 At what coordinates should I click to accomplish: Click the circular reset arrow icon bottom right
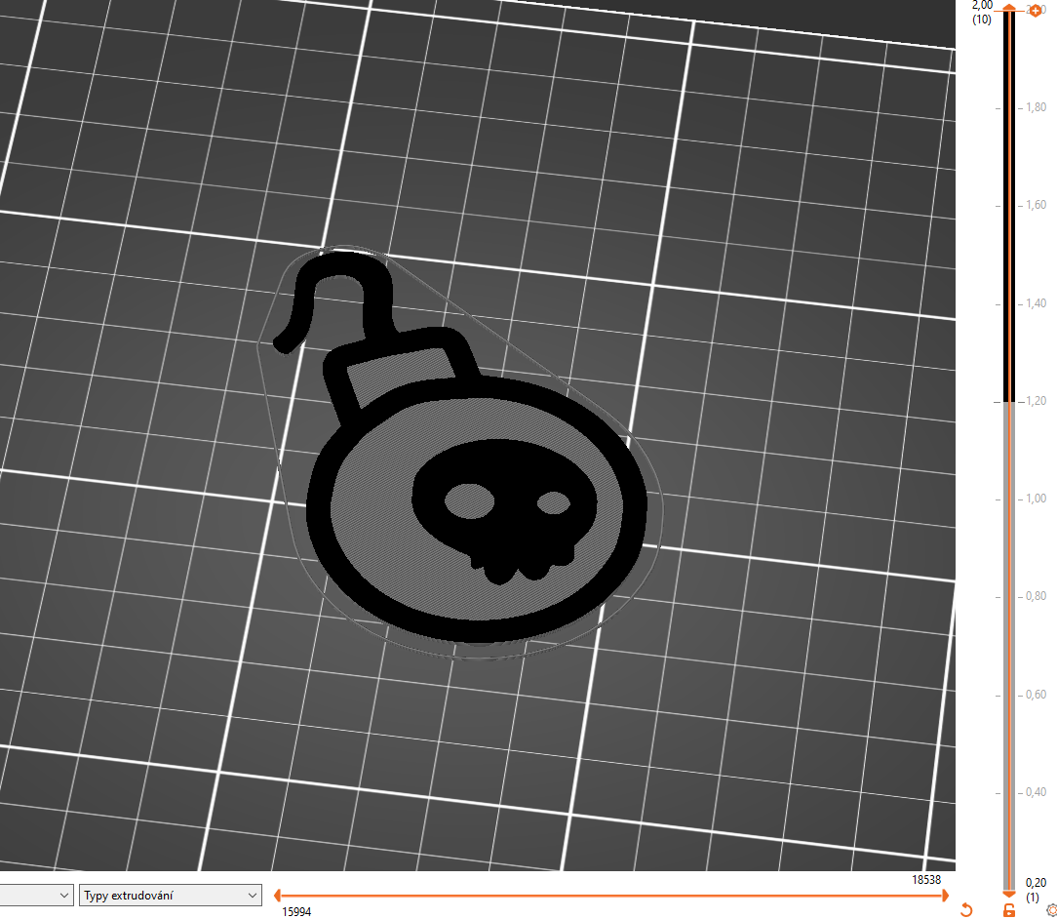(965, 907)
